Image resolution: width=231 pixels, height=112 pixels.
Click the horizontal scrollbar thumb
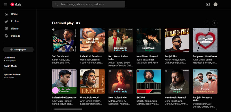coord(68,109)
